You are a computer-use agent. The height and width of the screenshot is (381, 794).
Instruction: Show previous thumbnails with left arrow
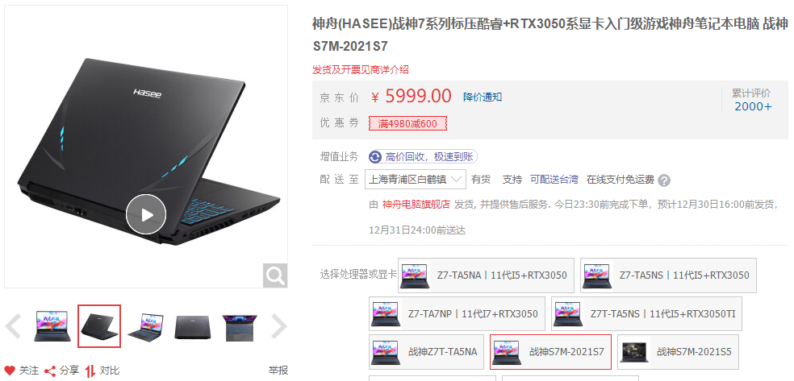coord(13,326)
